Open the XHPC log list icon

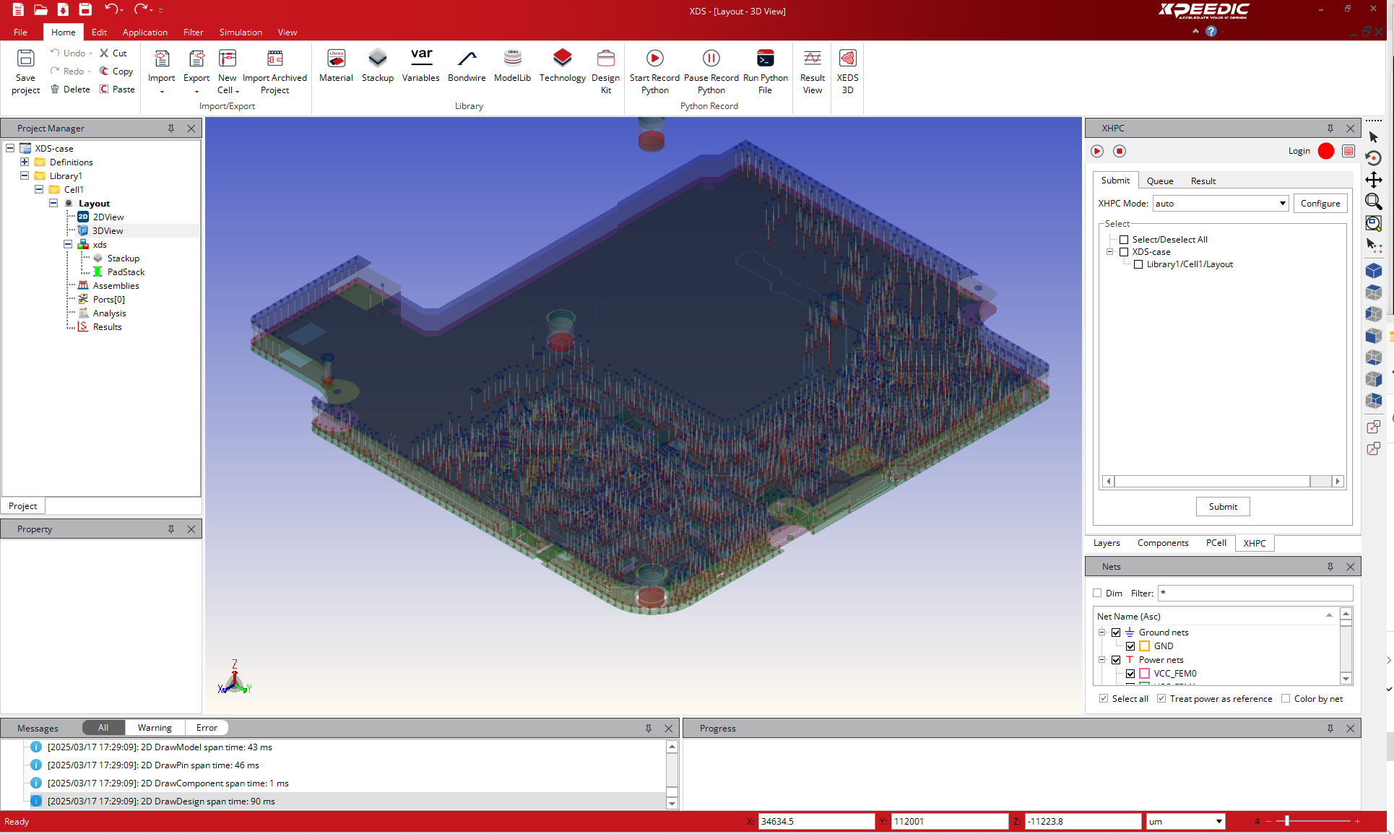click(x=1348, y=151)
